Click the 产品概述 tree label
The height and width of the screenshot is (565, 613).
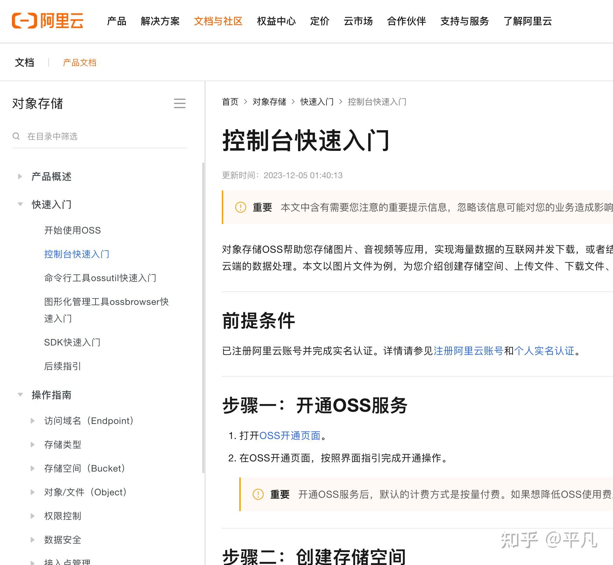[x=51, y=176]
